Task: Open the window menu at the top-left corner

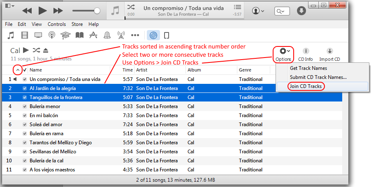Action: [9, 6]
